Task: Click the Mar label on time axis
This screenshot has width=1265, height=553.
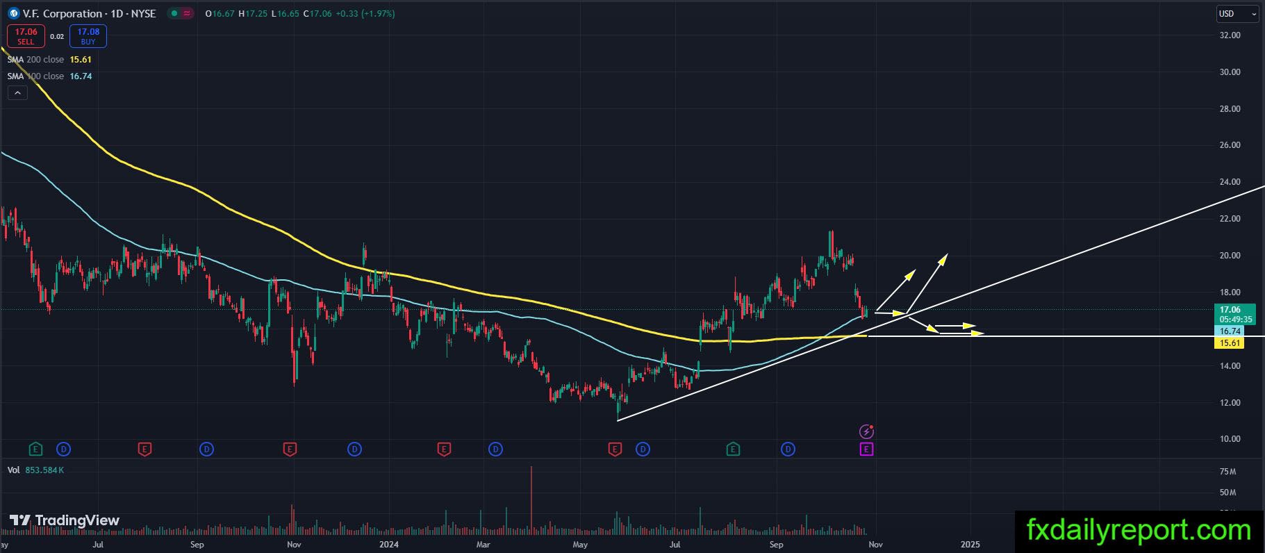Action: pyautogui.click(x=483, y=545)
